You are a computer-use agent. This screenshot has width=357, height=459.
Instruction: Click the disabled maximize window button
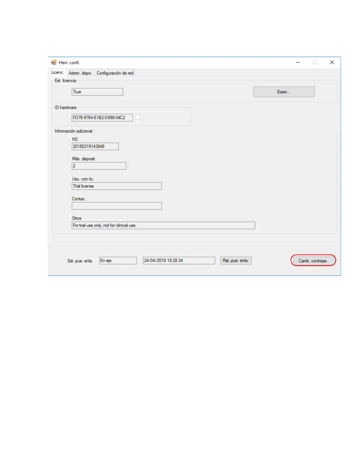click(x=314, y=62)
